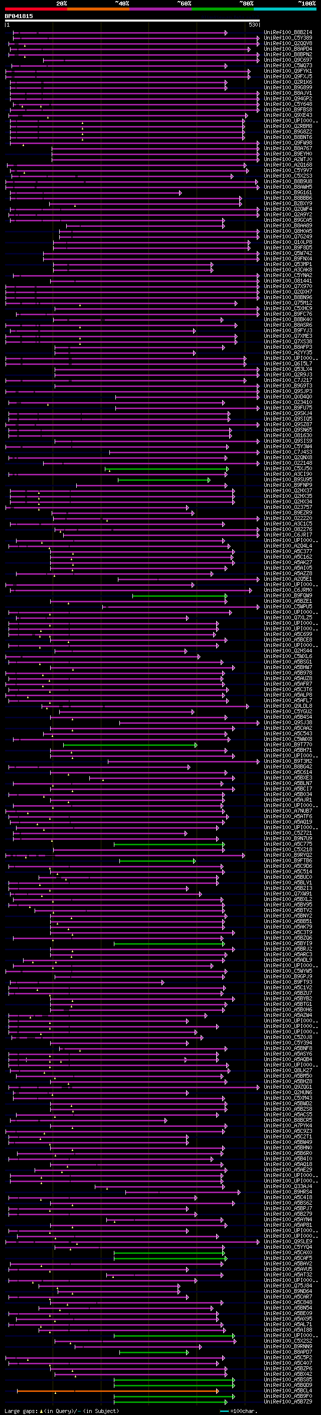Select hit label UniRef100_O81630
321x1415 pixels.
point(288,435)
